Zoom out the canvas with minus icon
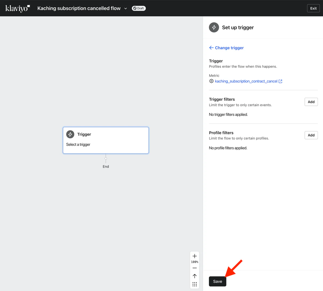323x291 pixels. click(195, 268)
